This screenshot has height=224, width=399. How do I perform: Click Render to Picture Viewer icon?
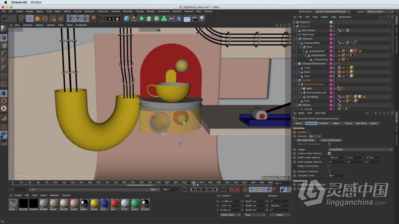tap(110, 18)
